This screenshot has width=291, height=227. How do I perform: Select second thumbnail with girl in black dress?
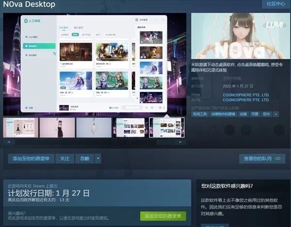click(x=57, y=128)
